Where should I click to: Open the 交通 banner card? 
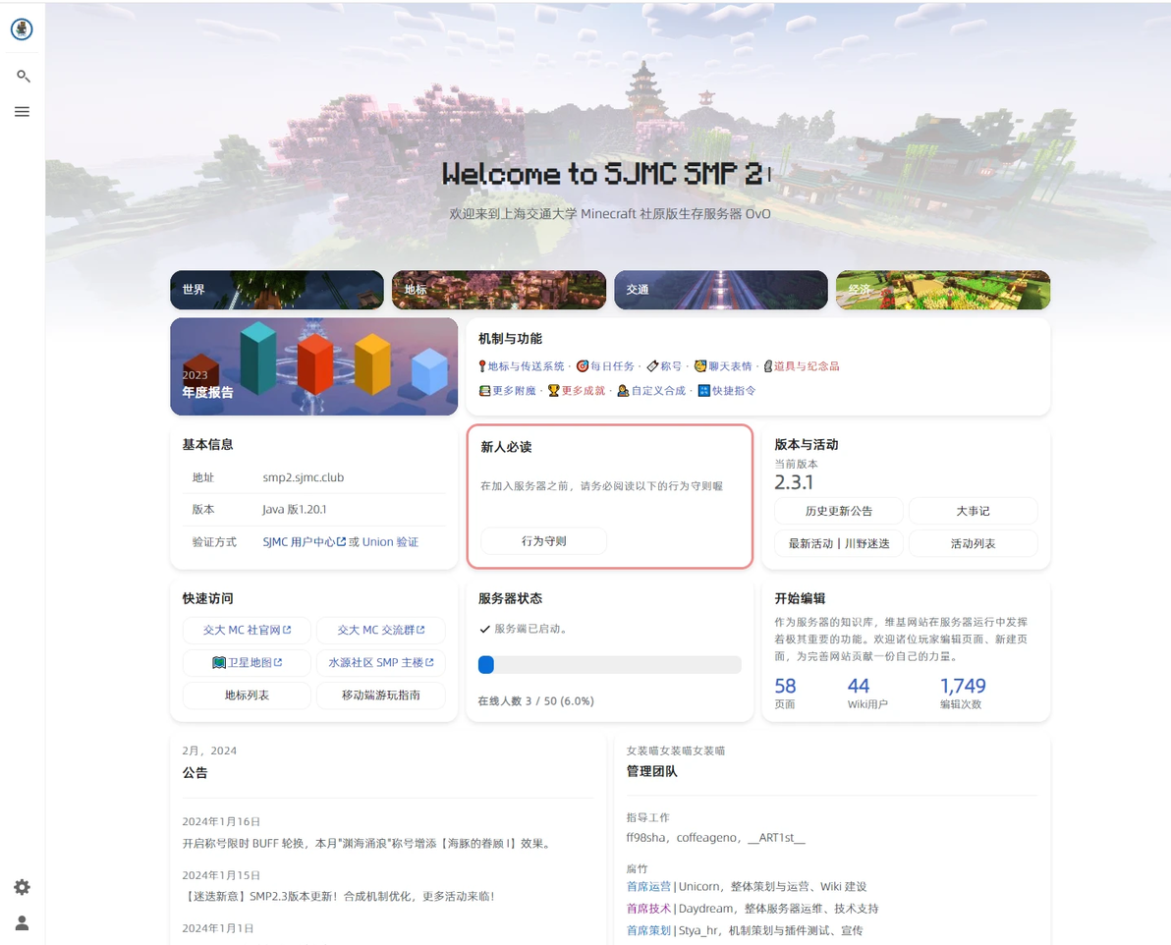tap(721, 290)
